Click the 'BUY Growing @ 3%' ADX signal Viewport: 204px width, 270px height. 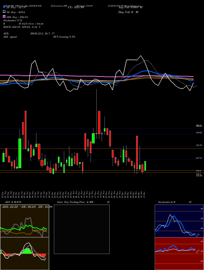pos(64,37)
